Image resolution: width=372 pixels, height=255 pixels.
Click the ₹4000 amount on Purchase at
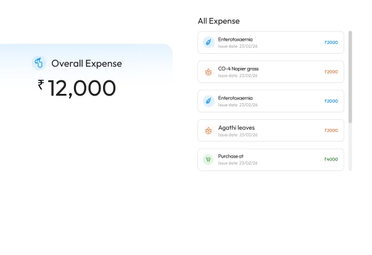pos(331,159)
